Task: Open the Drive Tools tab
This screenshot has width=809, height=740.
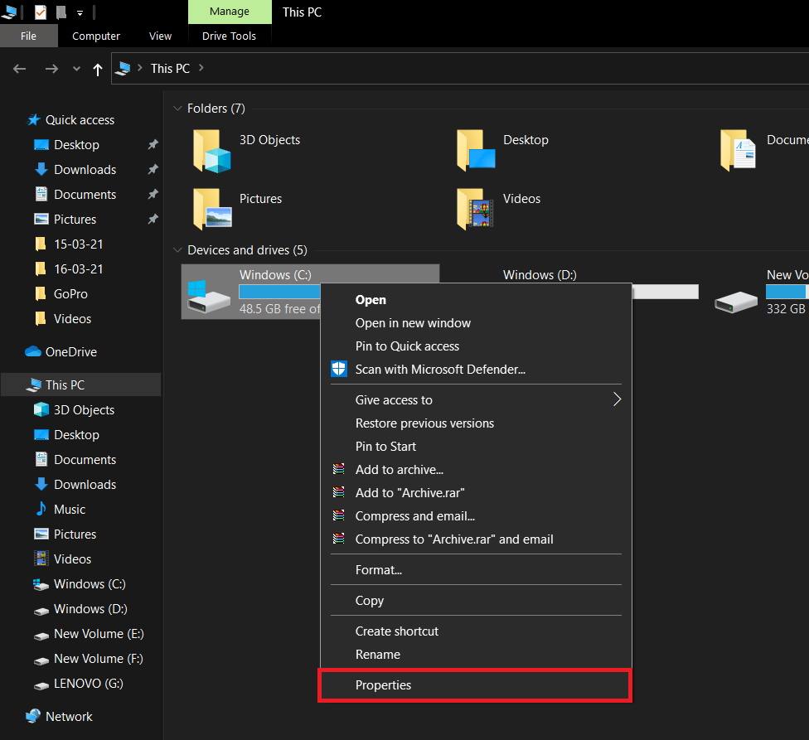Action: (x=229, y=36)
